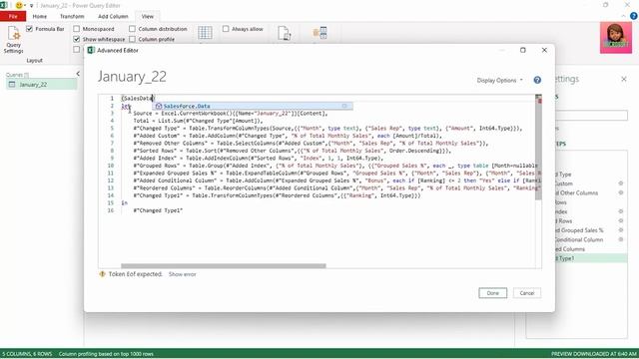
Task: Click the Go to Column grid icon
Action: [x=205, y=33]
